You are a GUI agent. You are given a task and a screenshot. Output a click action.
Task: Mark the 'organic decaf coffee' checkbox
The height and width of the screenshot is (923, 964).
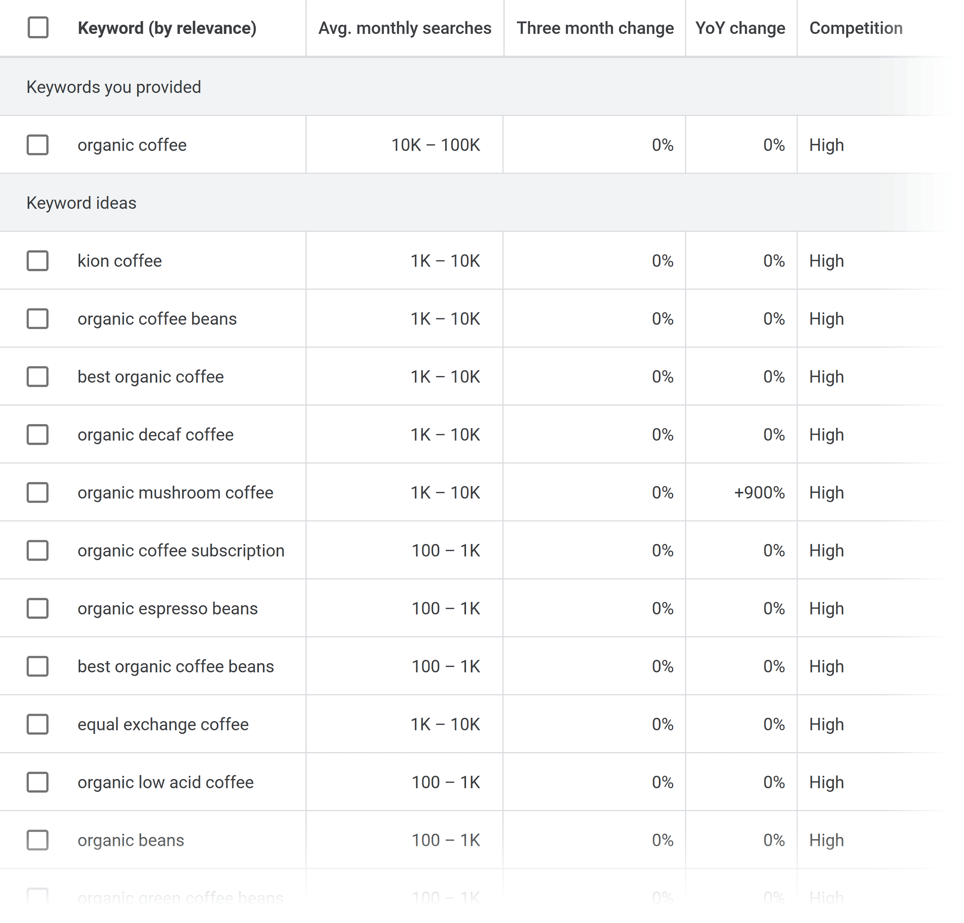click(x=37, y=435)
